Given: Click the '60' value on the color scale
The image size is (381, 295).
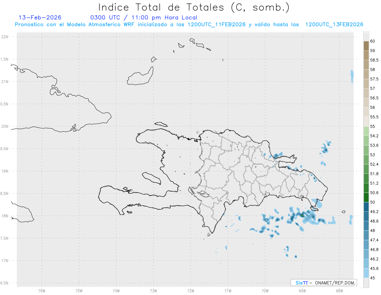Looking at the screenshot, I should [x=373, y=41].
